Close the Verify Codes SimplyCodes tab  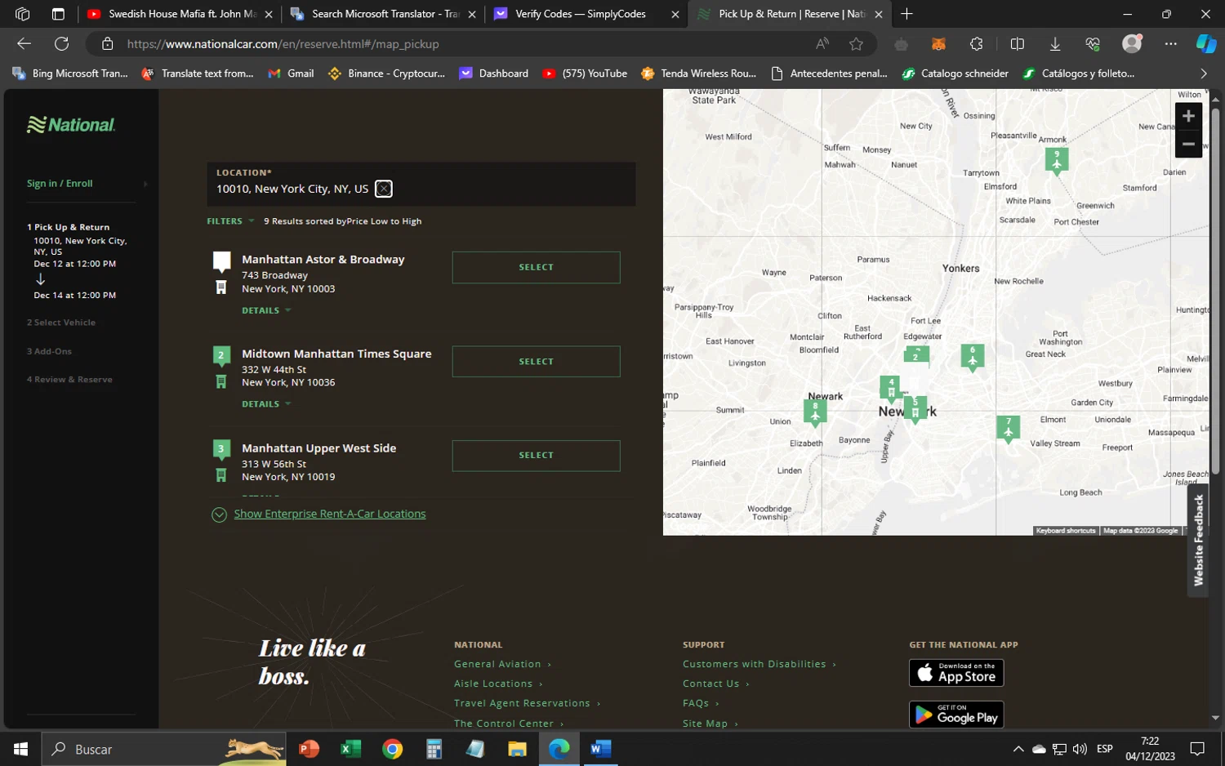[x=675, y=15]
